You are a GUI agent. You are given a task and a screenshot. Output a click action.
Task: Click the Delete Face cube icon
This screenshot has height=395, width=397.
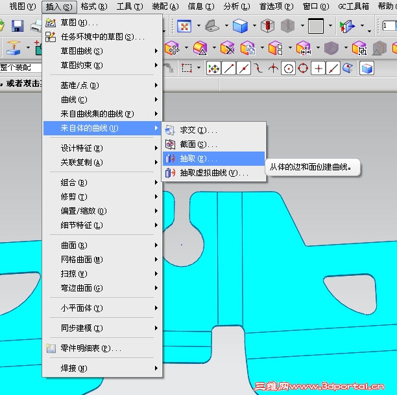coord(227,48)
